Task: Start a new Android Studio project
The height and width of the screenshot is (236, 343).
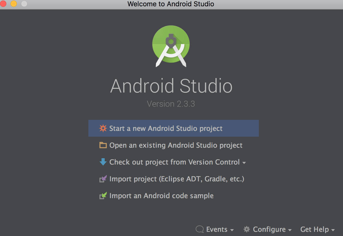Action: point(174,128)
